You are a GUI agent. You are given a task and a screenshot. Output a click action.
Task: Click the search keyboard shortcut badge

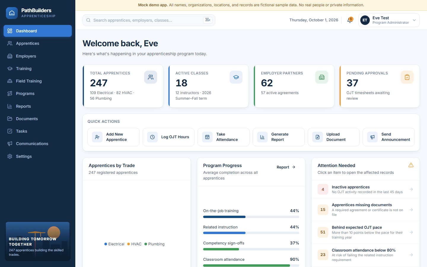(x=208, y=20)
